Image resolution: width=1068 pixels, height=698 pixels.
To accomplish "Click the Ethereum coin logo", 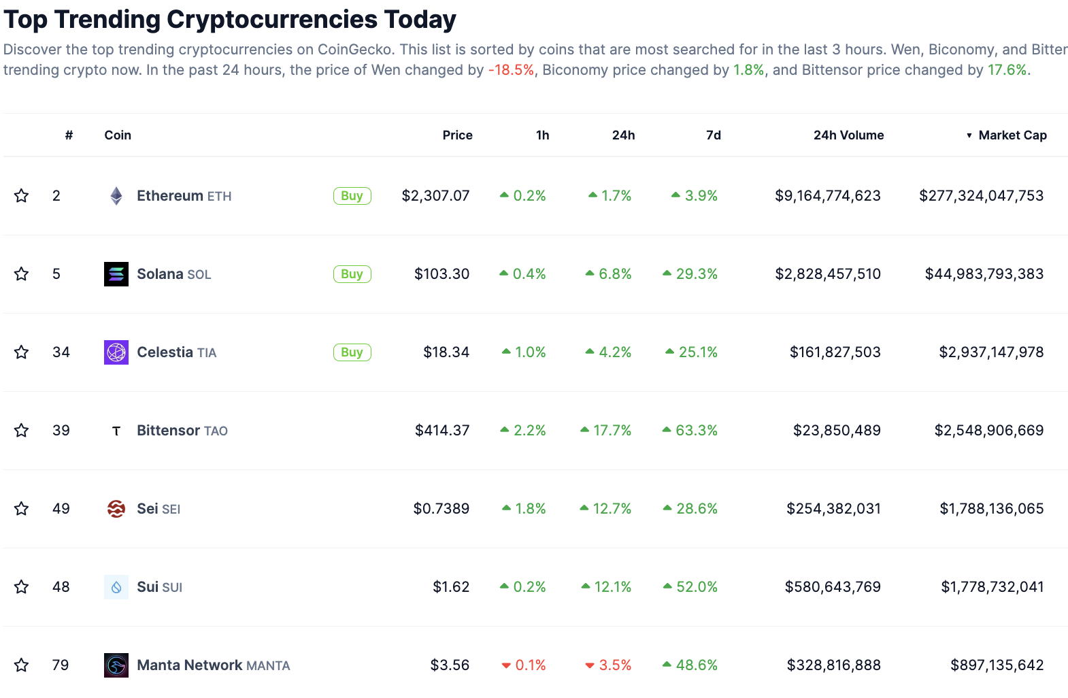I will tap(116, 196).
